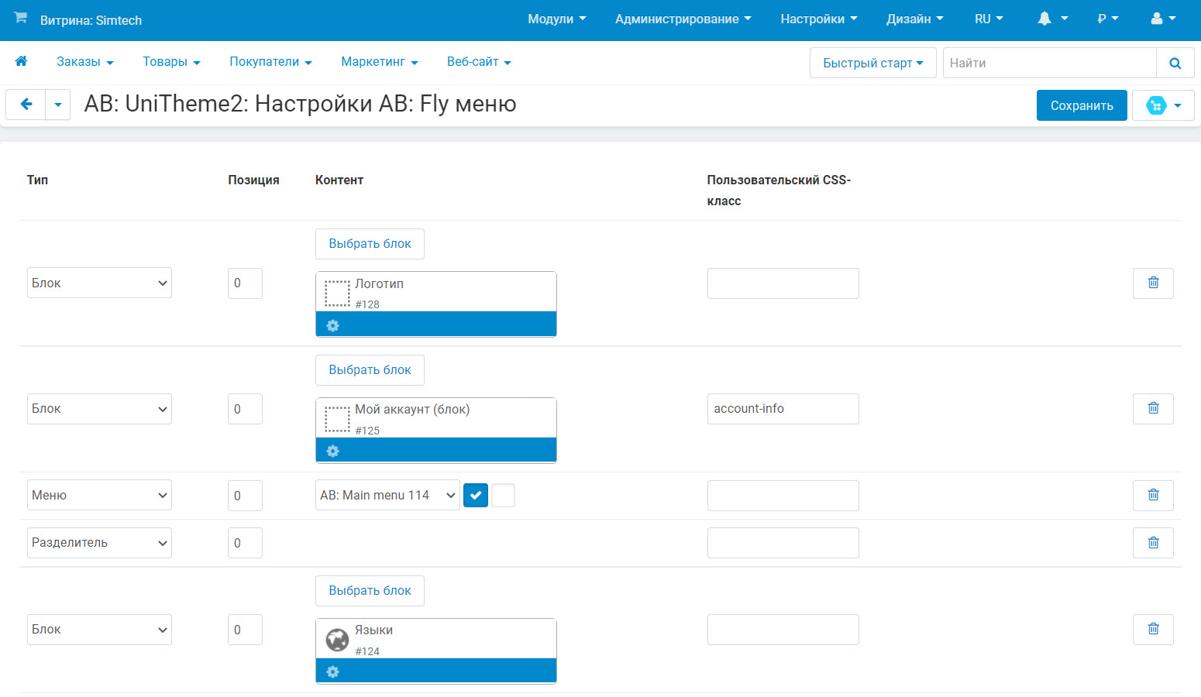Go to the home dashboard icon

pos(22,61)
